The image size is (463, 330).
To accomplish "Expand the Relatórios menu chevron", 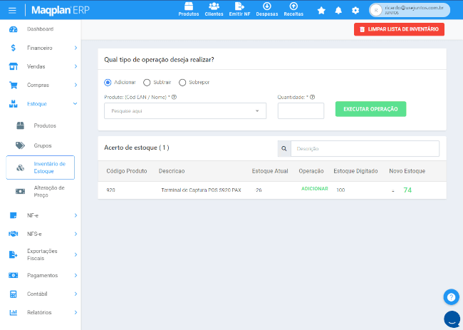I will pos(76,312).
